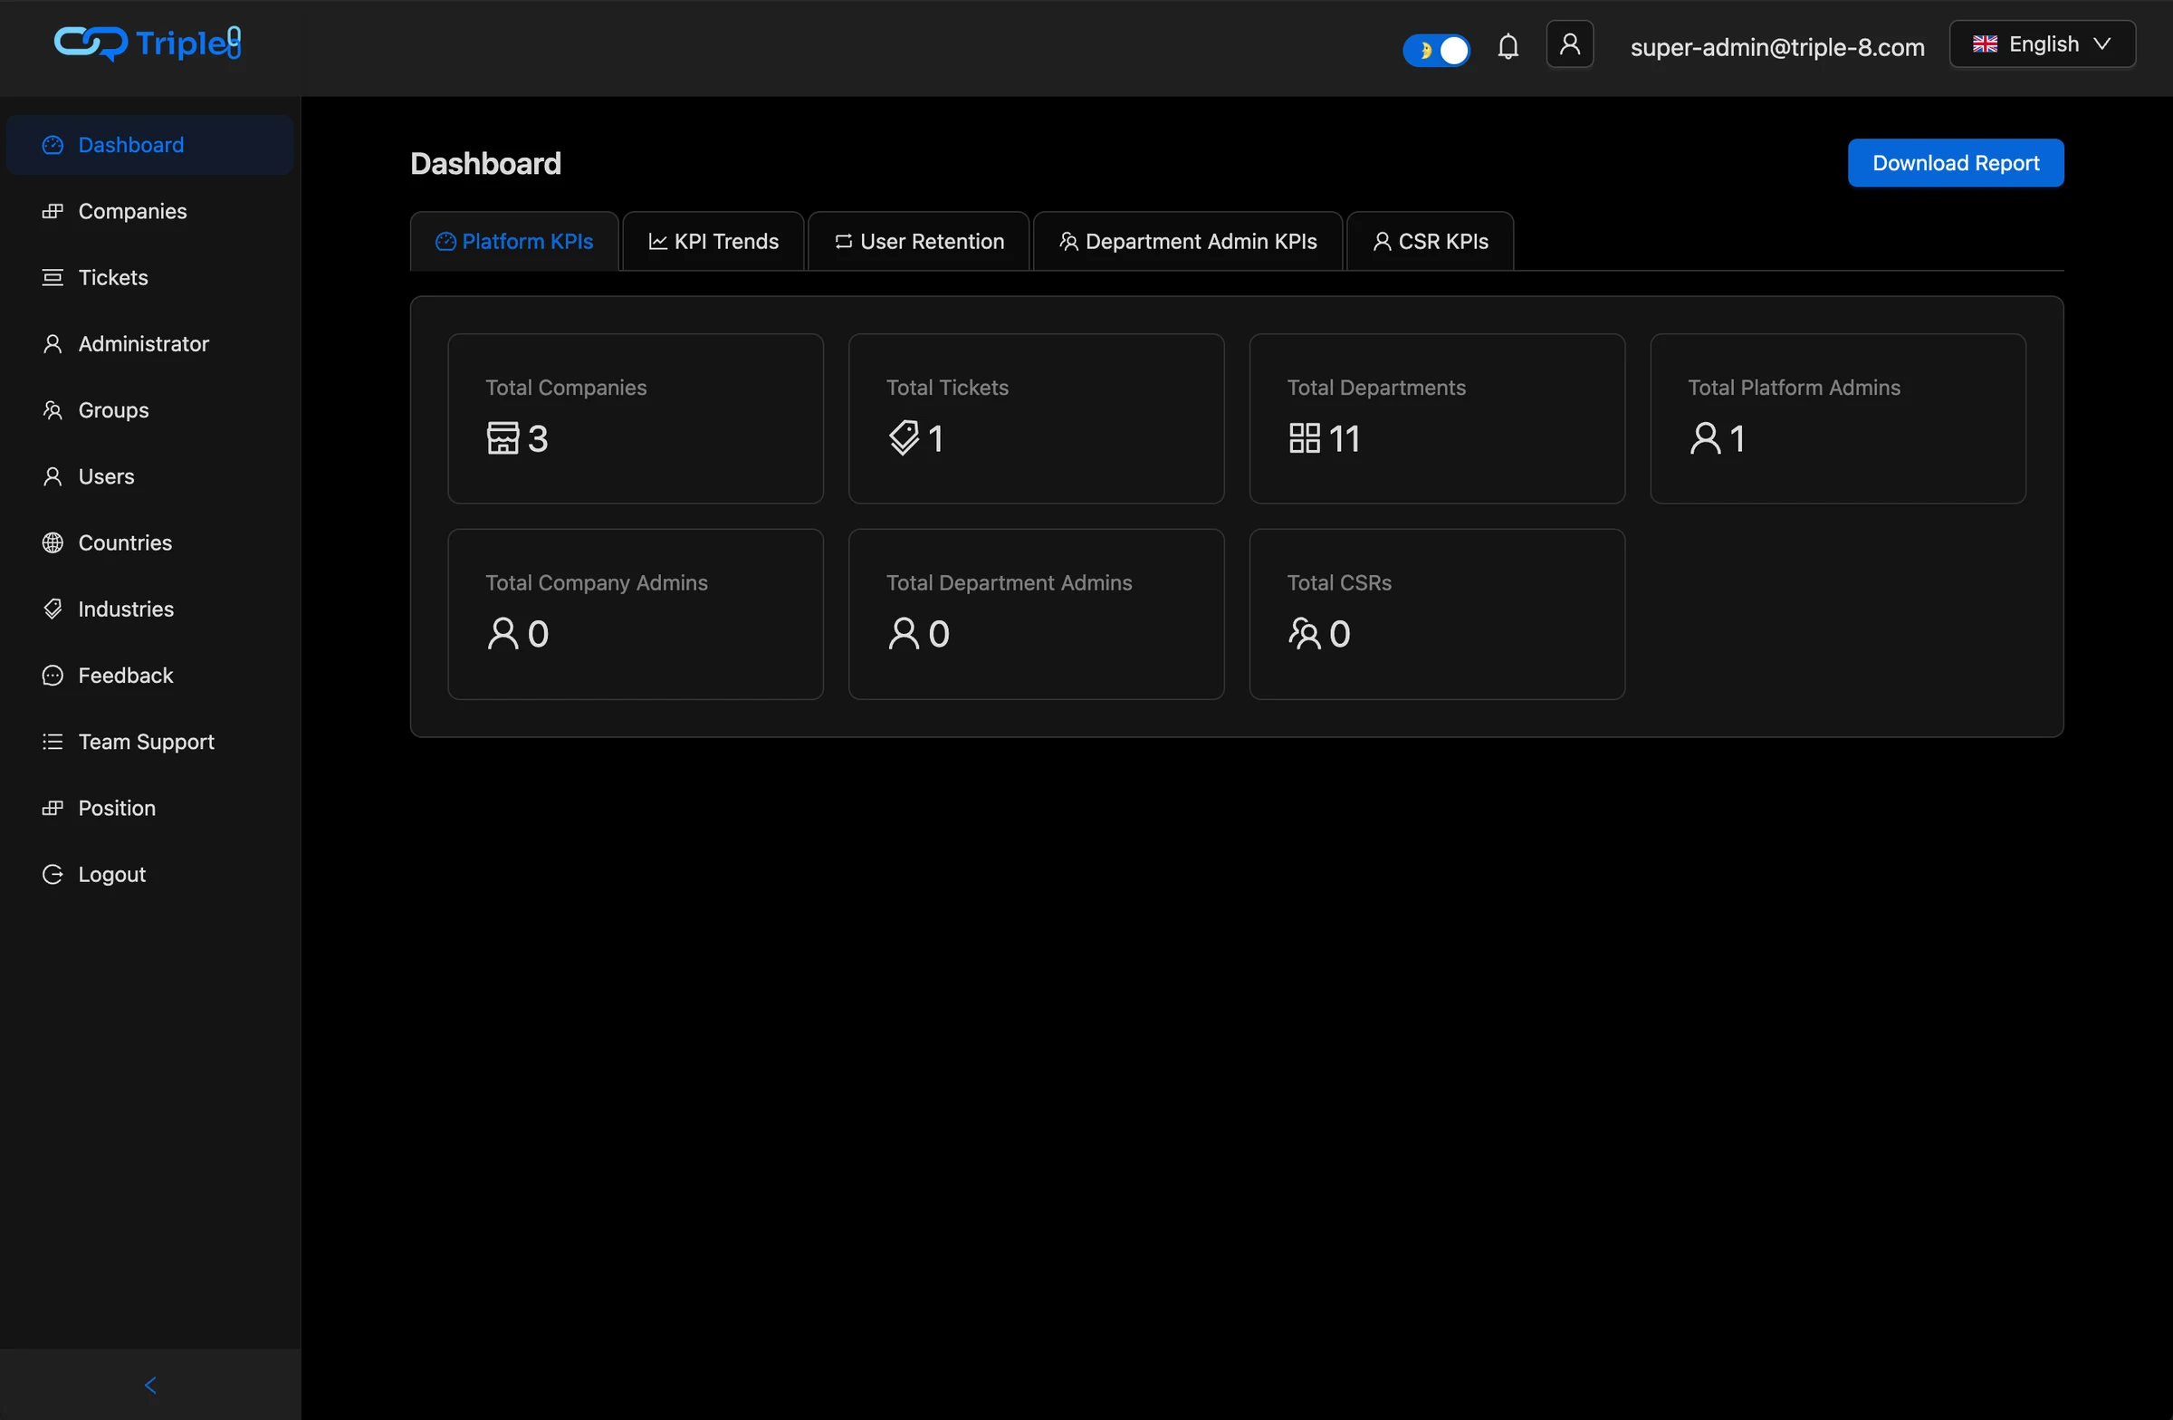The width and height of the screenshot is (2173, 1420).
Task: Open Tickets in the sidebar
Action: coord(149,278)
